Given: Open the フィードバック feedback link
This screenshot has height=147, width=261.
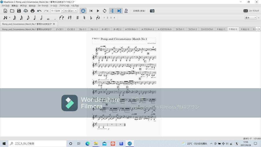Looking at the screenshot, I should coord(251,11).
